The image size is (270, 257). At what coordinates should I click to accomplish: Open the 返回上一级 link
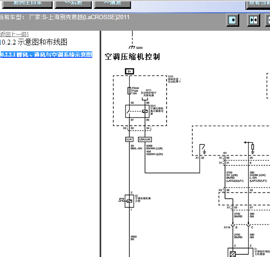click(14, 34)
